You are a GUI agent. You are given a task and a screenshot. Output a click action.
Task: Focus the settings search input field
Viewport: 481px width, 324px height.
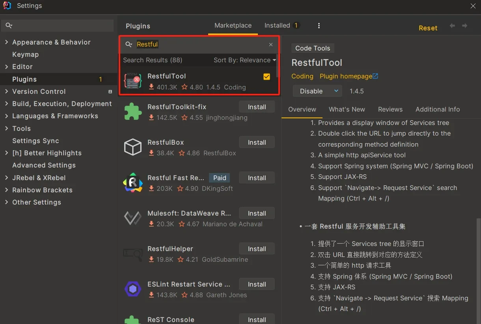point(58,26)
